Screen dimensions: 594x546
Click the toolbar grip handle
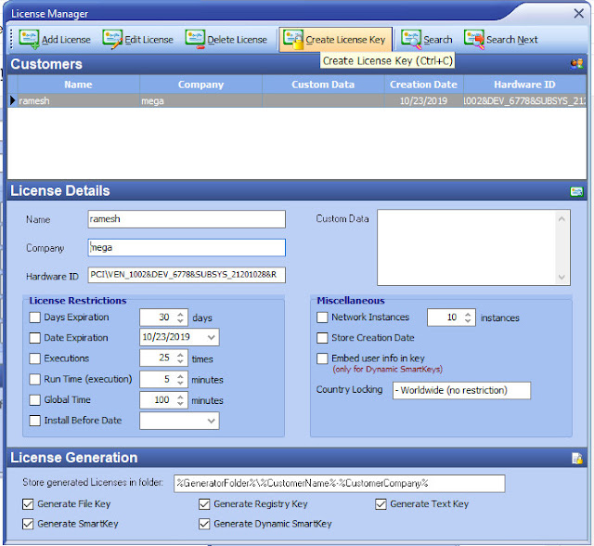[x=11, y=39]
